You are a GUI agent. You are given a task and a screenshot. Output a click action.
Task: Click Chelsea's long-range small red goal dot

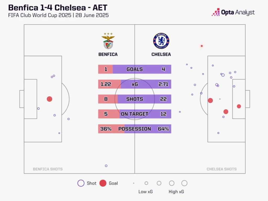[202, 46]
